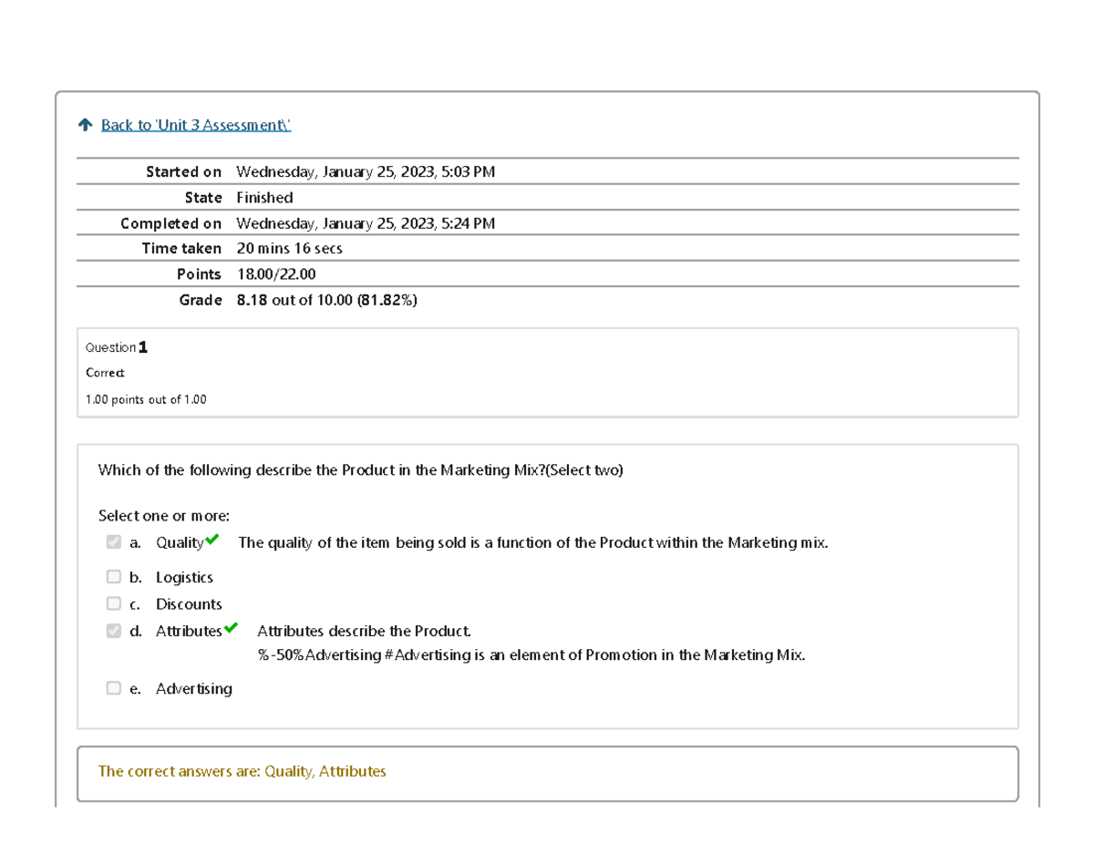Check the box for option b. Logistics

(113, 577)
